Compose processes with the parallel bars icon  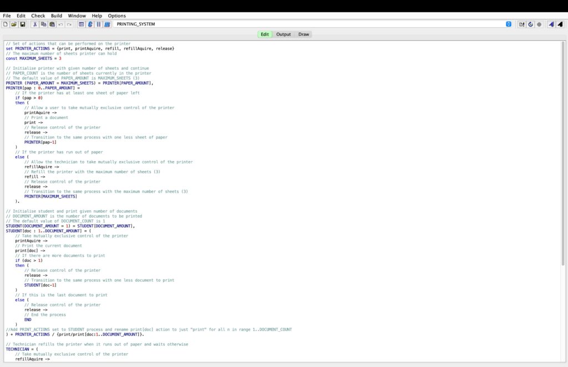[99, 24]
